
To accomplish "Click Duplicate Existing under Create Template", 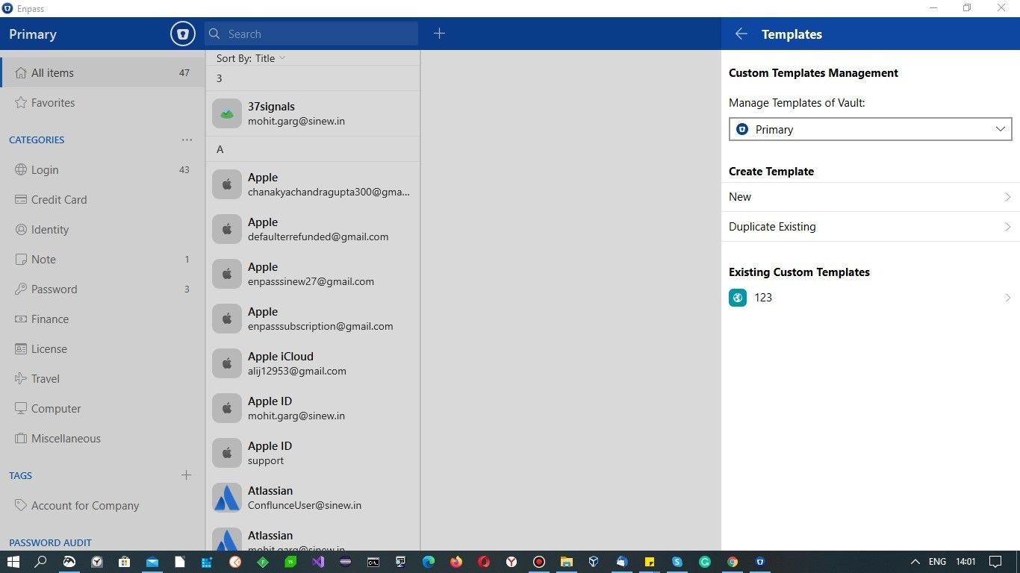I will pyautogui.click(x=871, y=227).
